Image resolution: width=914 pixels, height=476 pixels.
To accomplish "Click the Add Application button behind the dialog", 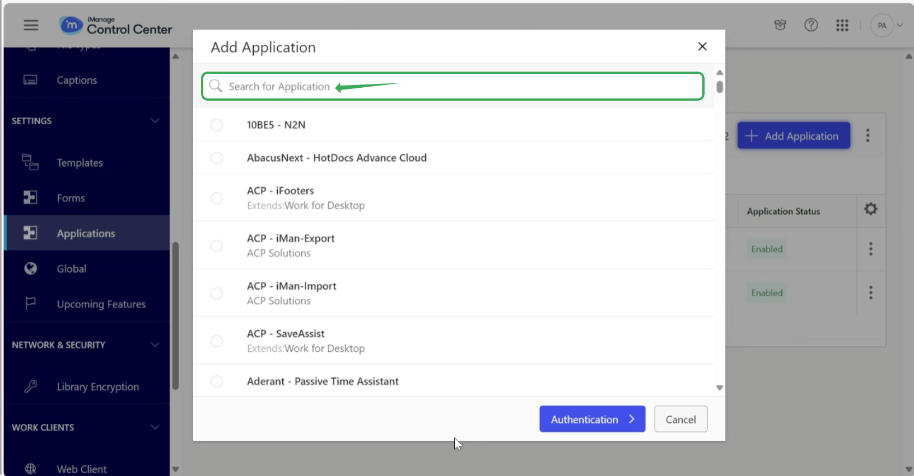I will coord(794,135).
